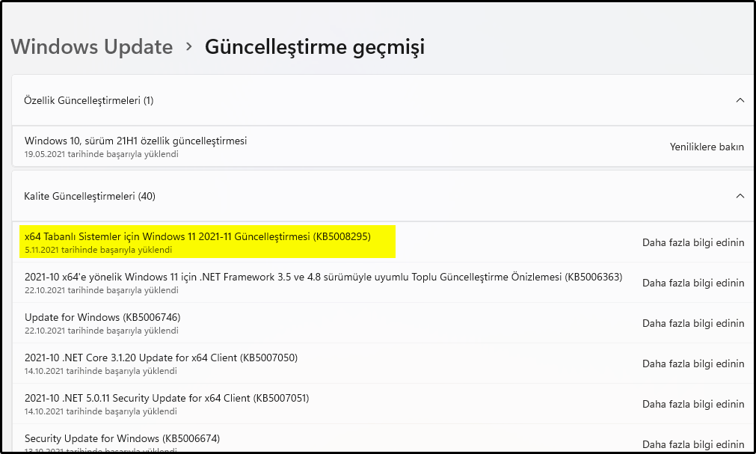Open Daha fazla bilgi edinin for KB5006746
756x454 pixels.
693,323
